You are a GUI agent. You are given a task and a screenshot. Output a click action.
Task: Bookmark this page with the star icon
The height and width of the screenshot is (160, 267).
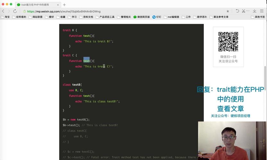tap(228, 11)
